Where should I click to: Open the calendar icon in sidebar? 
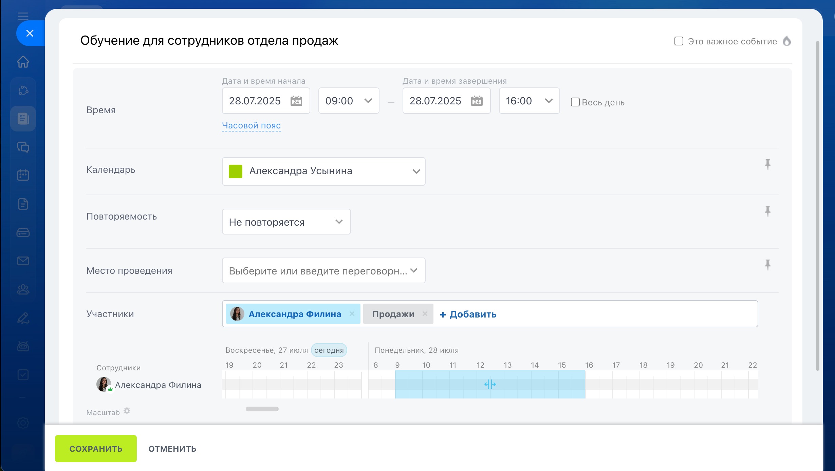[23, 175]
